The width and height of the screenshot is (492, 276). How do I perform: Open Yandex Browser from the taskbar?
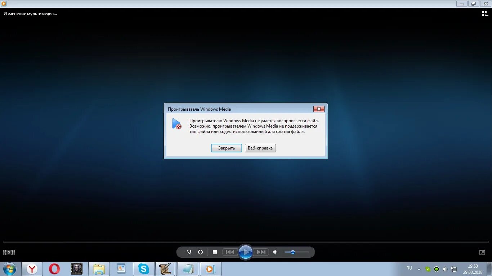[x=32, y=269]
